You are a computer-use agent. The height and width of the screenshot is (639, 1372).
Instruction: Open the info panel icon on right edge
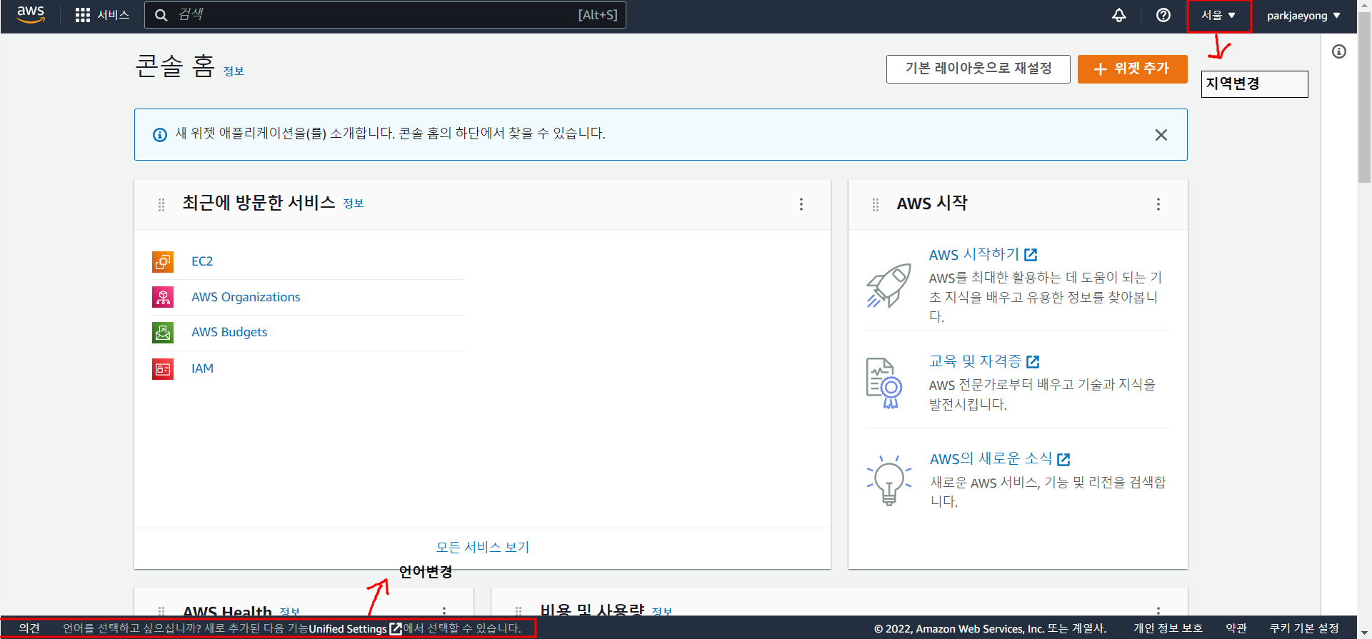pos(1339,51)
